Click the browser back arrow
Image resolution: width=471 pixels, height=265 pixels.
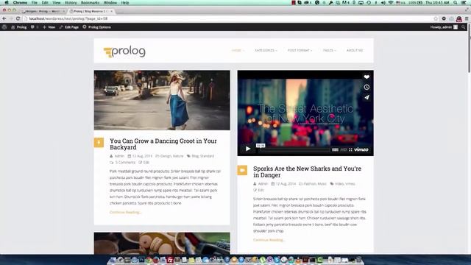click(x=4, y=18)
